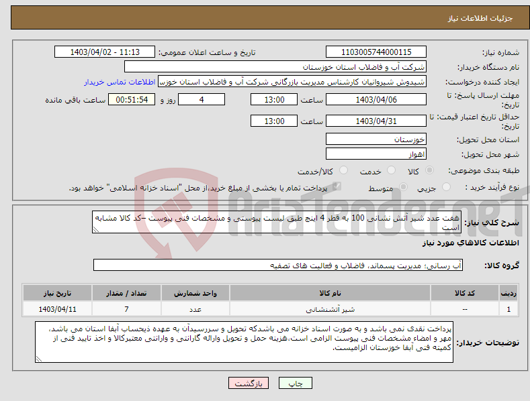Click the شیر آتشنشانی table cell
Screen dimensions: 530x401
[330, 309]
